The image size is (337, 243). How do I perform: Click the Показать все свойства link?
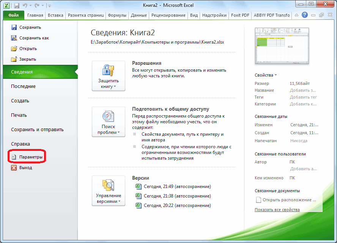(x=277, y=210)
